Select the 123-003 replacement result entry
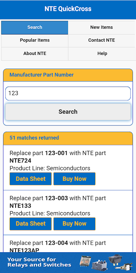The image size is (136, 273). 68,213
